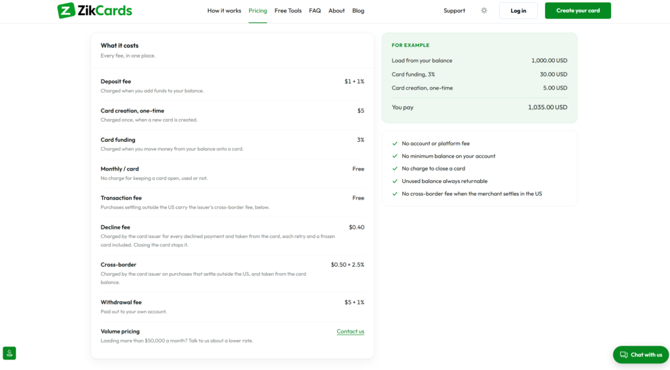Click the 30.00 USD card funding amount
670x370 pixels.
click(554, 74)
